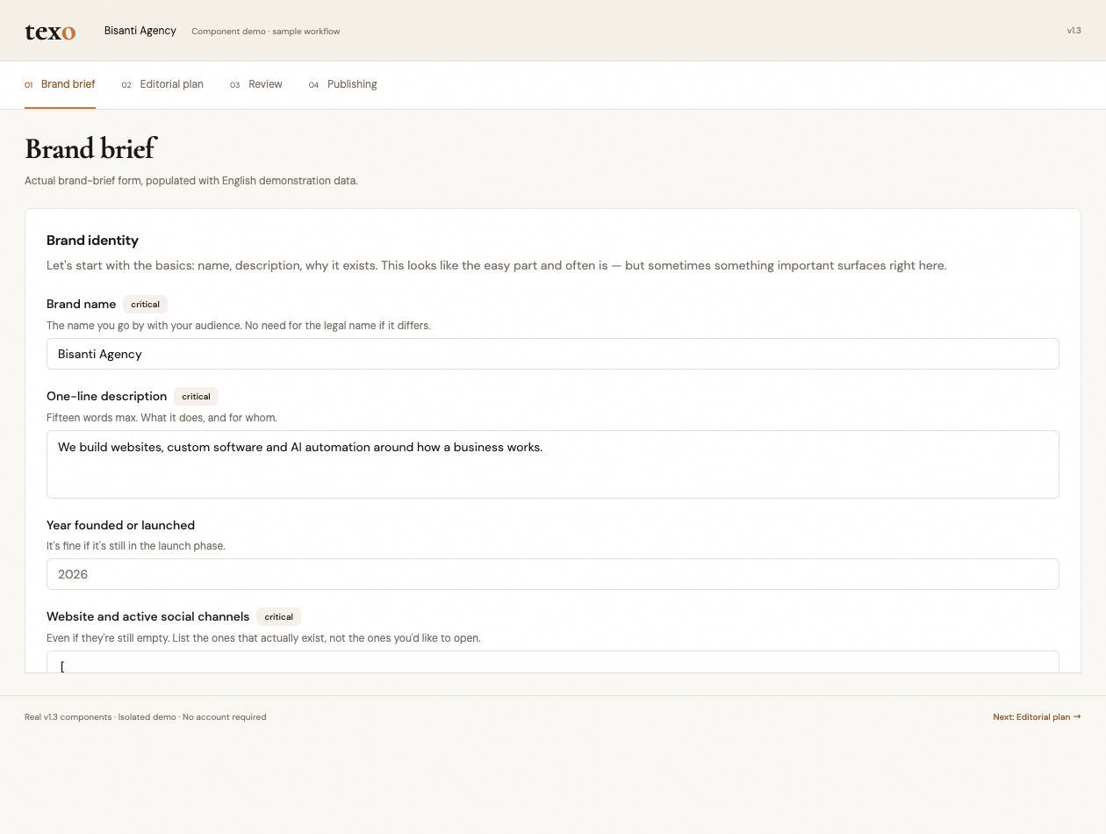Click the Website and active social channels label
This screenshot has height=834, width=1106.
147,616
